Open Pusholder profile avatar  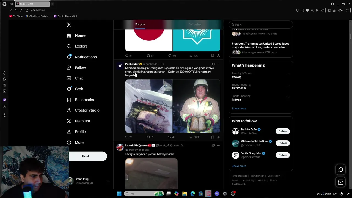tap(120, 66)
